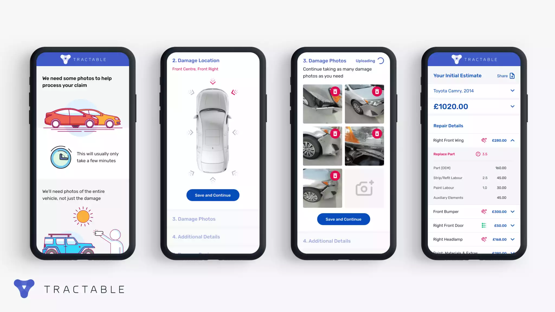This screenshot has height=312, width=555.
Task: Select the Additional Details step
Action: [x=196, y=236]
